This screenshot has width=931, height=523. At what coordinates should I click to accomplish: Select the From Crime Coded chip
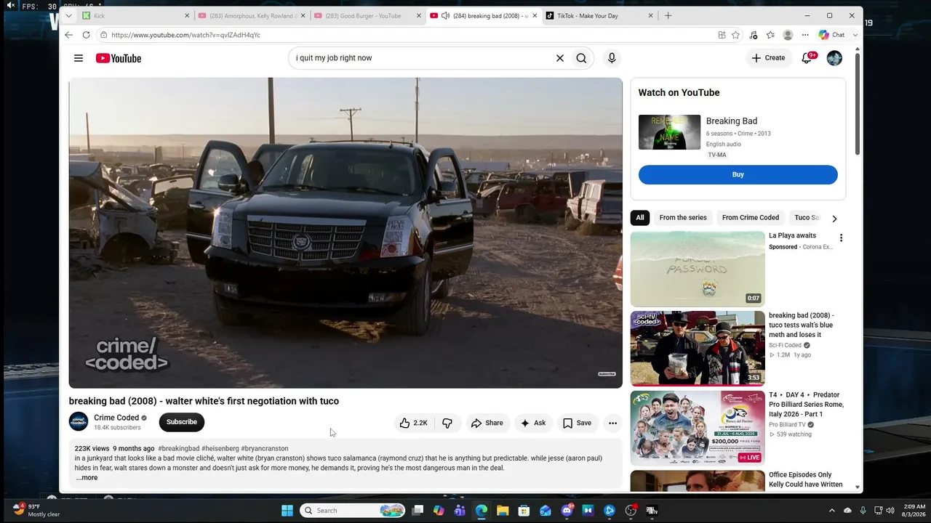(x=751, y=218)
